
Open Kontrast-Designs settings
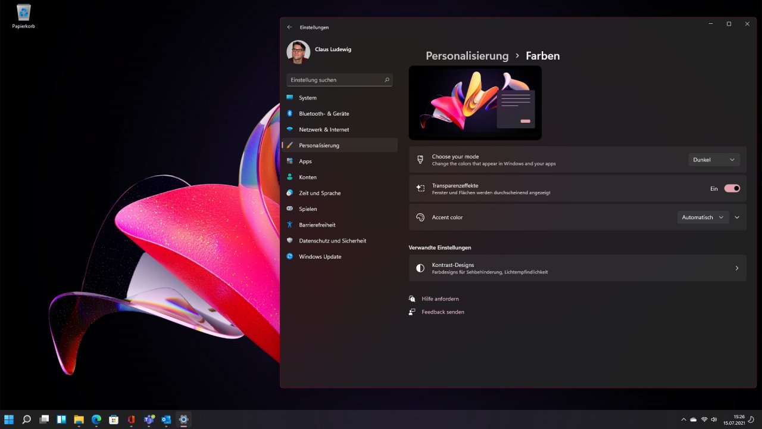click(577, 268)
